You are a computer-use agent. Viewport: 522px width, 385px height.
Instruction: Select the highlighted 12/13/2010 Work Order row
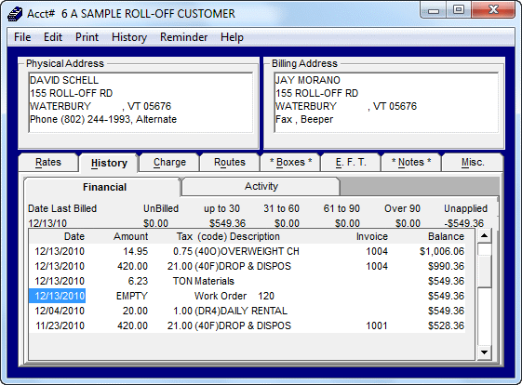(x=247, y=296)
